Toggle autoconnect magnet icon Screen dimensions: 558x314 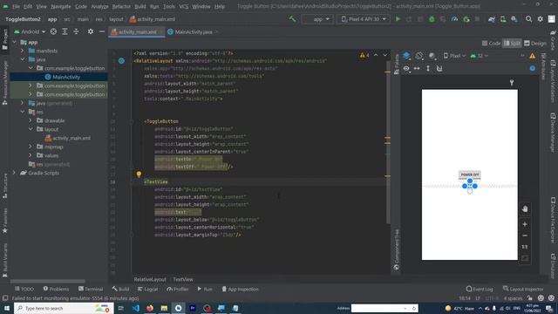click(x=439, y=68)
